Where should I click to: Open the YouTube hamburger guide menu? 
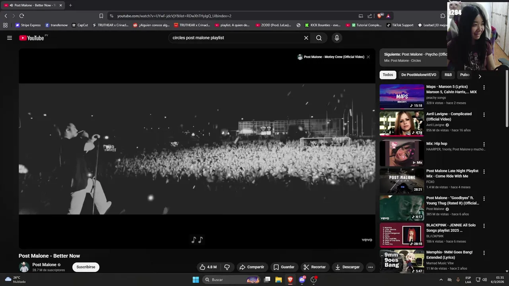coord(10,38)
